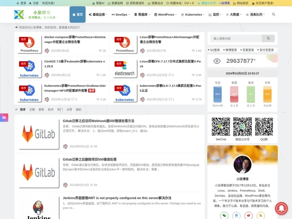Screen dimensions: 292x219
Task: Click the red 本周 progress bar
Action: (234, 94)
